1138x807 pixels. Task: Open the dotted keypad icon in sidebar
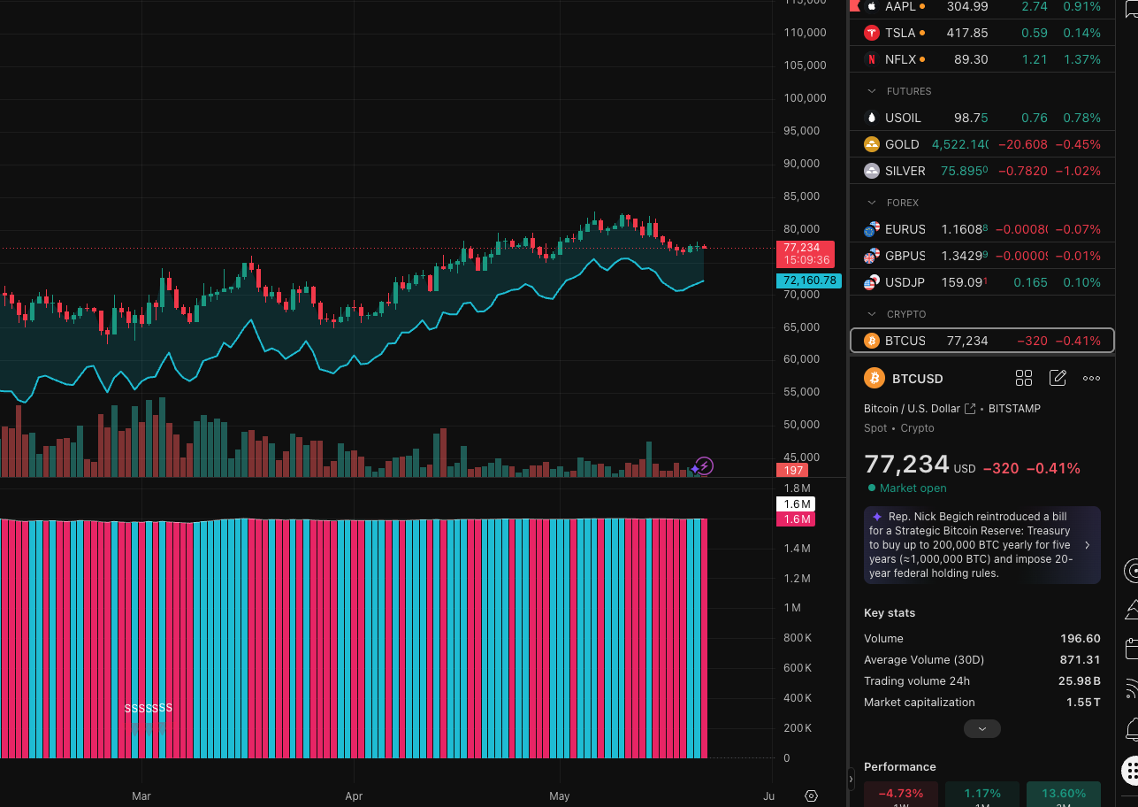coord(1131,770)
